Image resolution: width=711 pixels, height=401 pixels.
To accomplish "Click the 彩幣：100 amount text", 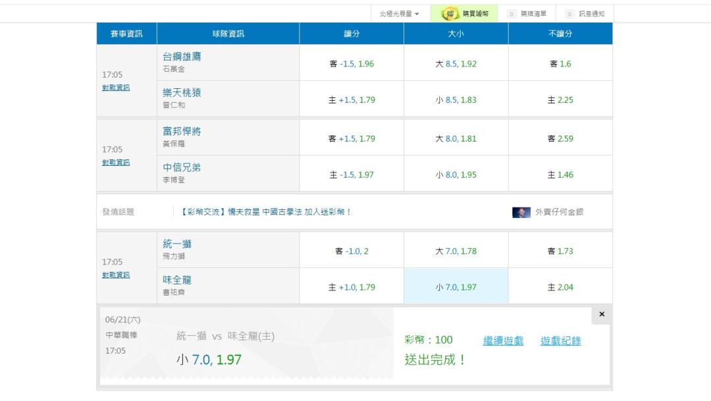I will 429,340.
